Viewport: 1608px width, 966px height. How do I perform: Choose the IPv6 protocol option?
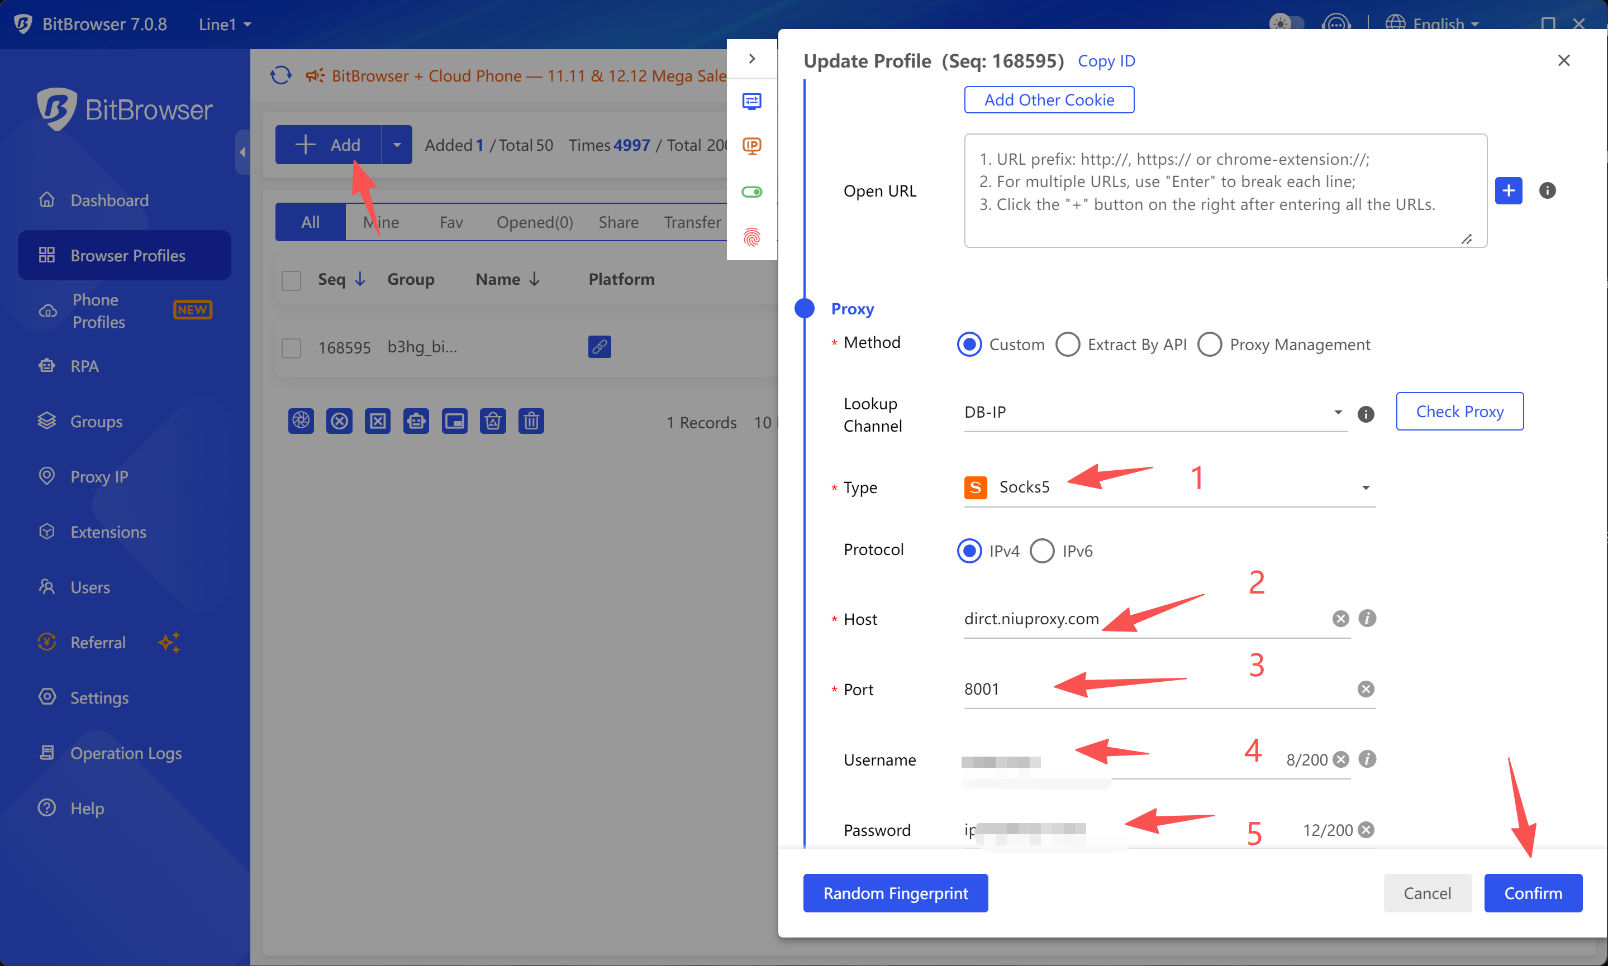pyautogui.click(x=1061, y=551)
